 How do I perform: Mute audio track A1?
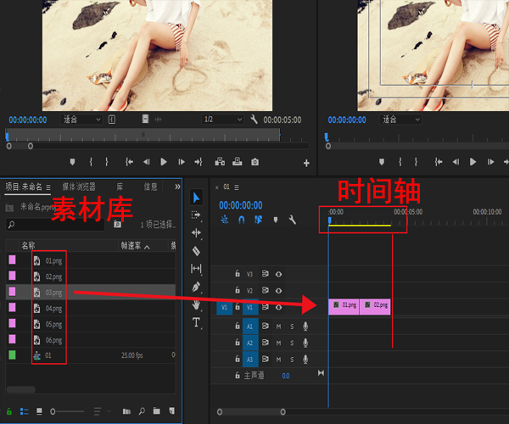pos(277,326)
